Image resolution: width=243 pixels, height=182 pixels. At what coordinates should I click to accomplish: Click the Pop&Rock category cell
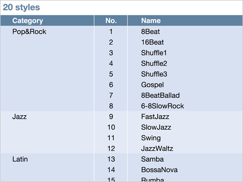pyautogui.click(x=29, y=32)
